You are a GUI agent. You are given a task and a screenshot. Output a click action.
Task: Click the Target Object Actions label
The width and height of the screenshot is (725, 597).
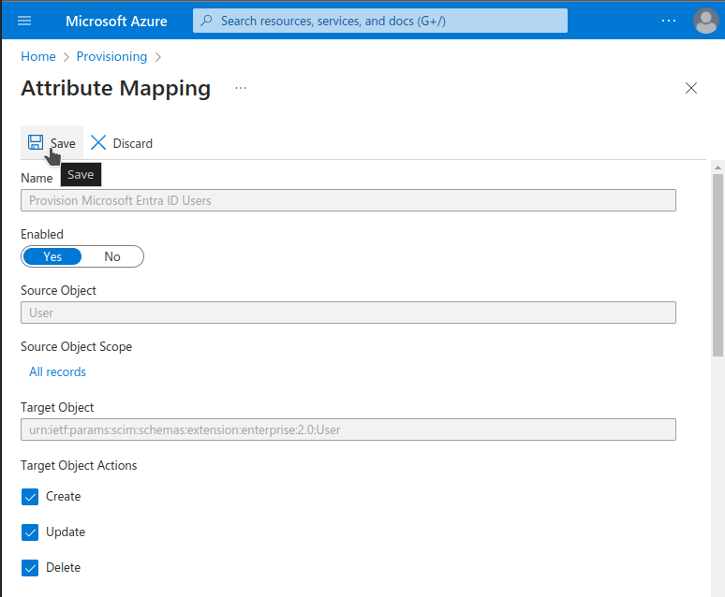(79, 465)
